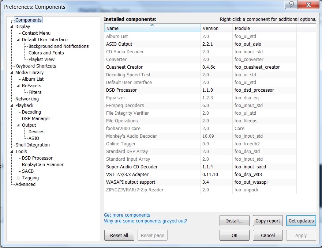The width and height of the screenshot is (322, 248).
Task: Open the Keyboard Shortcuts page
Action: click(35, 66)
